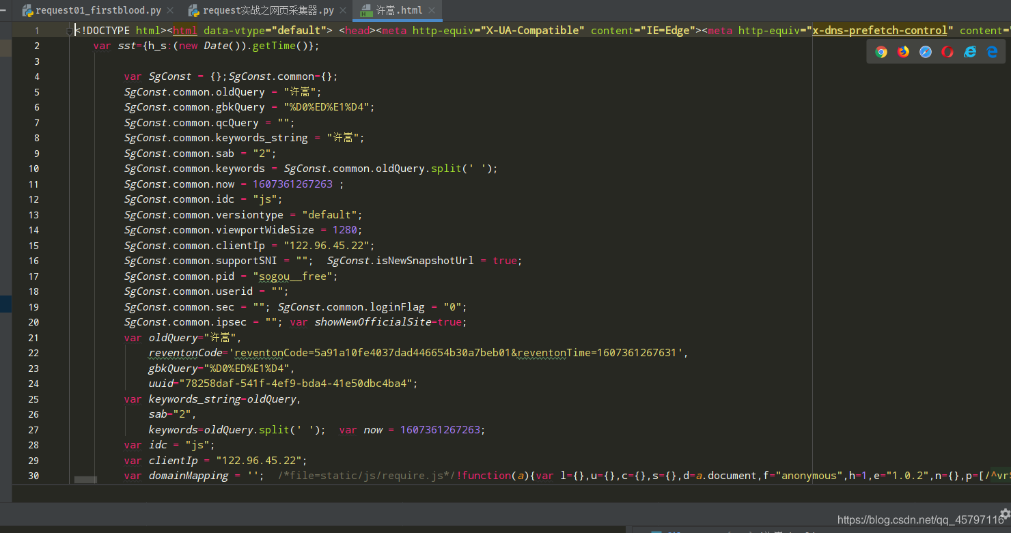
Task: Click keywords_string on line 8
Action: (262, 138)
